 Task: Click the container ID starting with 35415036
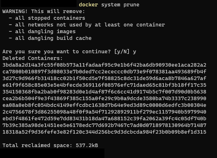[x=104, y=92]
